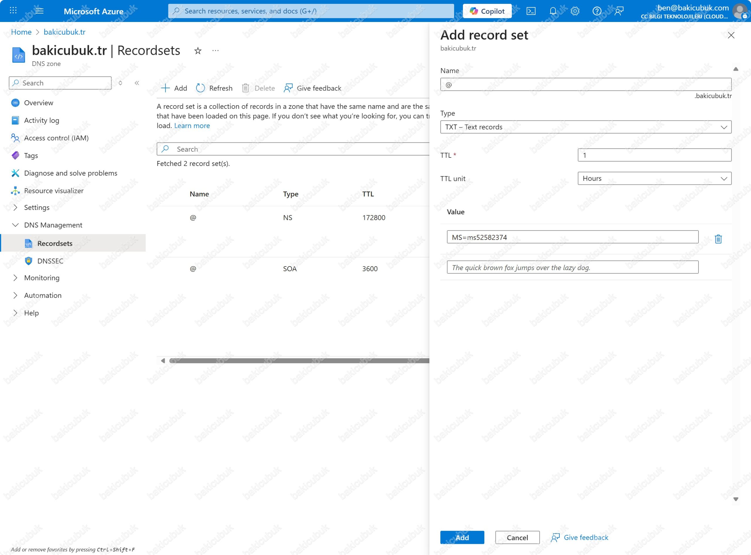The width and height of the screenshot is (751, 555).
Task: Expand the Settings menu group
Action: [x=15, y=207]
